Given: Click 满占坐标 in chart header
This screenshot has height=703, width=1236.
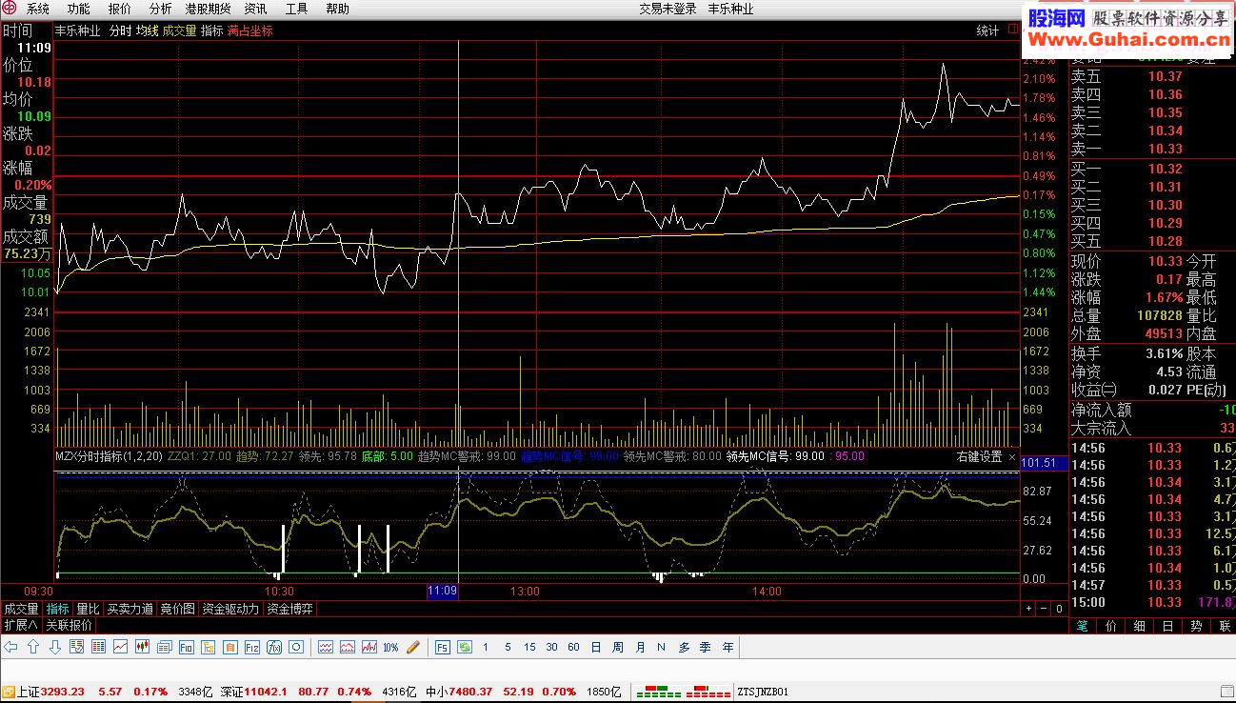Looking at the screenshot, I should point(249,30).
